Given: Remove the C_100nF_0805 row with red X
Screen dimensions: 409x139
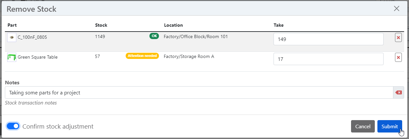Looking at the screenshot, I should tap(398, 38).
